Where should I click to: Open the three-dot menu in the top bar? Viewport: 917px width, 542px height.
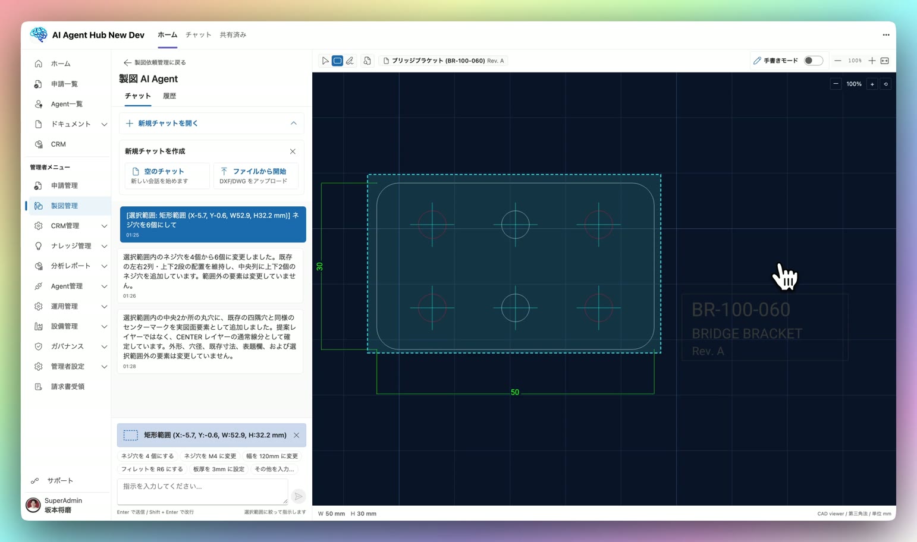pyautogui.click(x=886, y=35)
